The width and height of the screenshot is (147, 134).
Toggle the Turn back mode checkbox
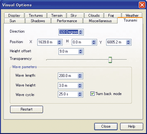tap(92, 94)
